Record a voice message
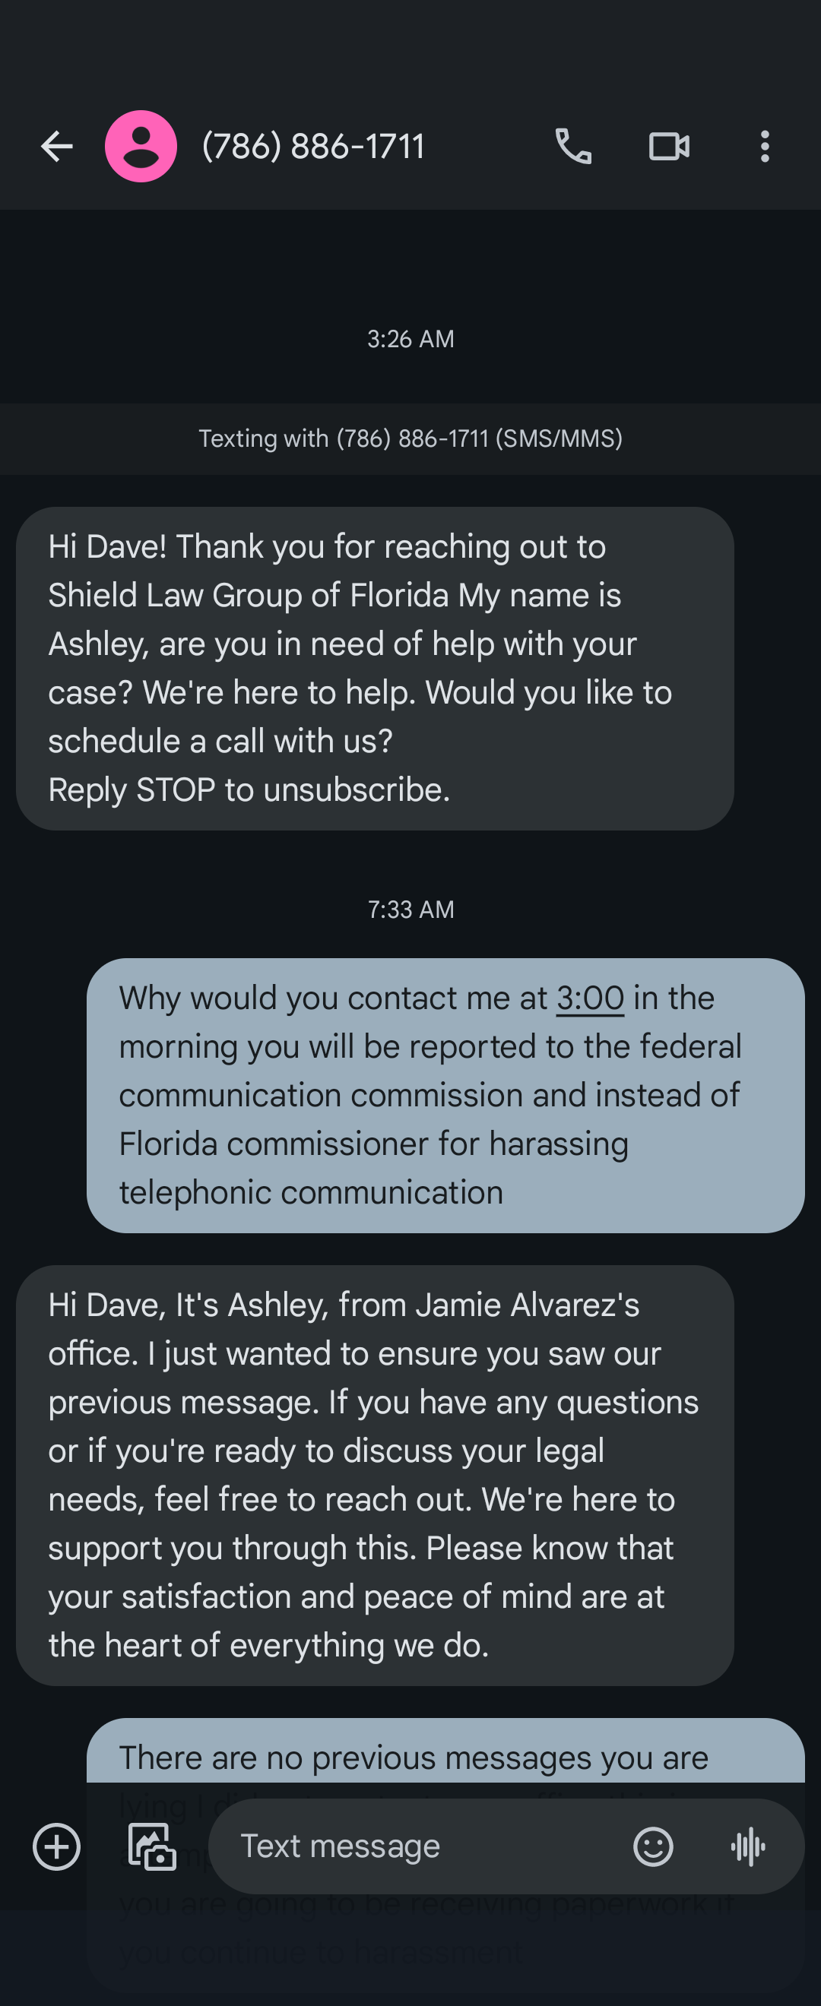821x2006 pixels. tap(749, 1846)
